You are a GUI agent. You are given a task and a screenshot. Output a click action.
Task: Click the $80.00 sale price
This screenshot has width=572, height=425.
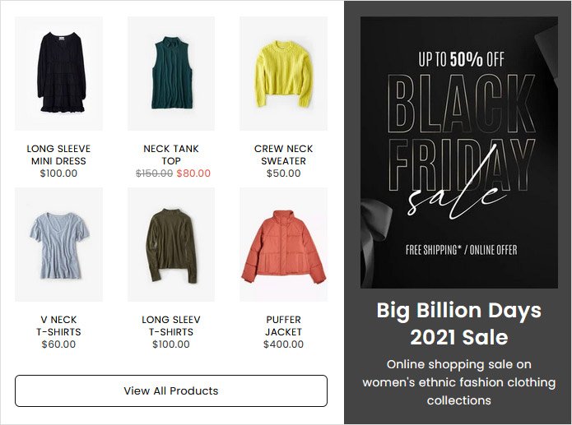point(193,173)
